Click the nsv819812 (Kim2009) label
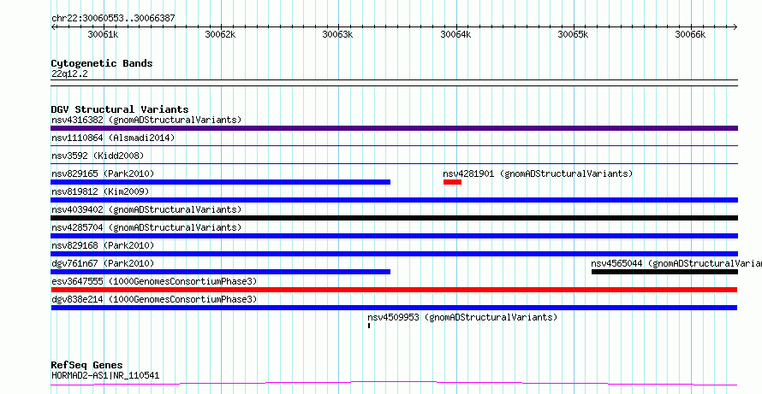Image resolution: width=762 pixels, height=394 pixels. (x=100, y=191)
